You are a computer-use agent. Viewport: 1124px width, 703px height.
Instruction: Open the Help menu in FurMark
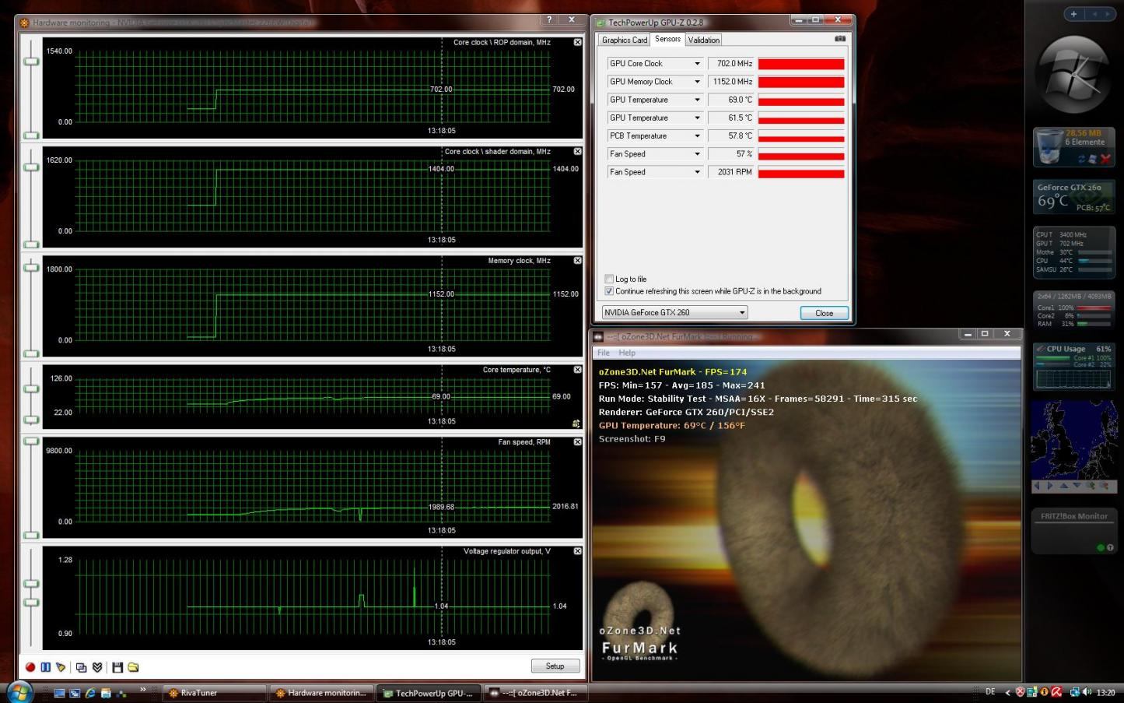coord(627,353)
